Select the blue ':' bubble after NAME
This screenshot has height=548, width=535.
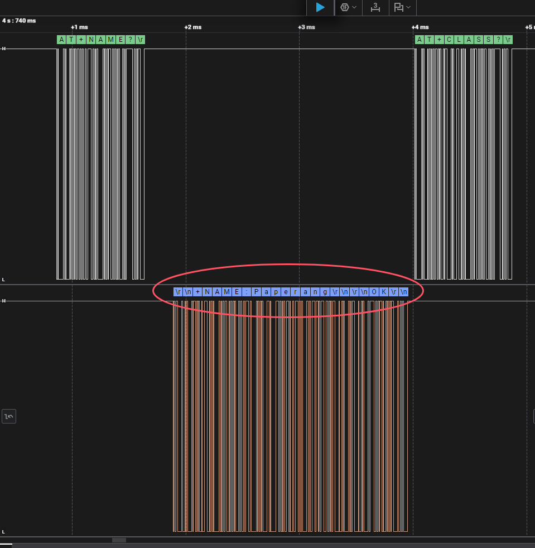click(x=246, y=292)
